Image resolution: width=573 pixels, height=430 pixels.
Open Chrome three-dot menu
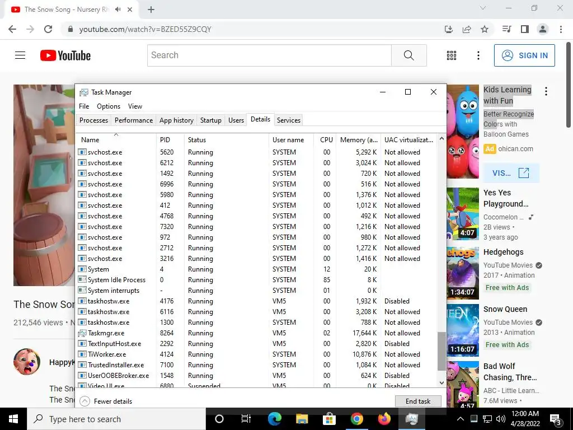pos(561,29)
